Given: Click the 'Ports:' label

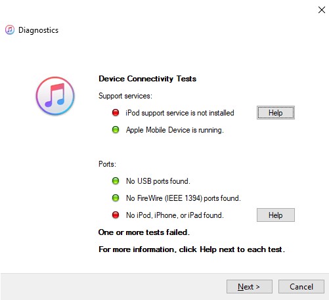Looking at the screenshot, I should tap(107, 164).
